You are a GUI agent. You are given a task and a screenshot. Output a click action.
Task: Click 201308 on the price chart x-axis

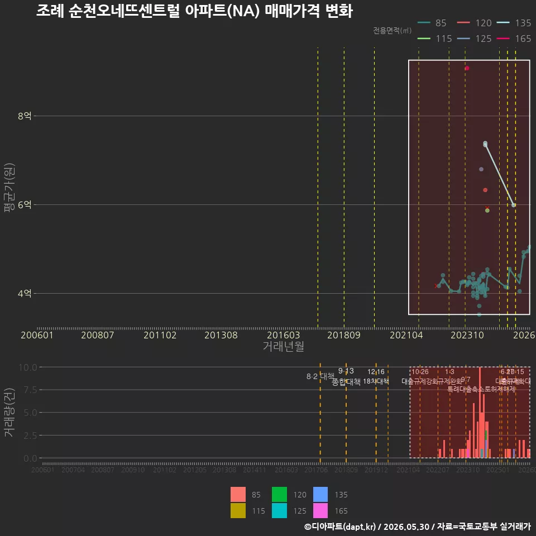click(221, 335)
